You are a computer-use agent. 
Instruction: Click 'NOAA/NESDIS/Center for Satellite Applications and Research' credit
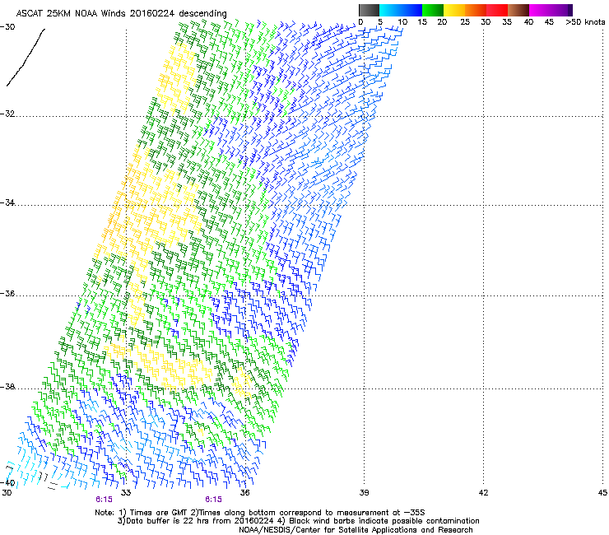(x=356, y=530)
